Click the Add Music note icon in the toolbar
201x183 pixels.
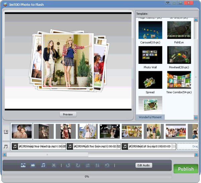[43, 165]
